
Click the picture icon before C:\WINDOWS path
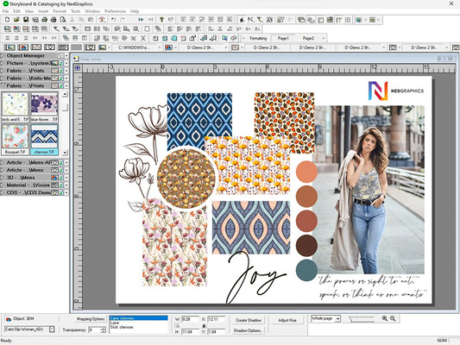click(x=102, y=47)
